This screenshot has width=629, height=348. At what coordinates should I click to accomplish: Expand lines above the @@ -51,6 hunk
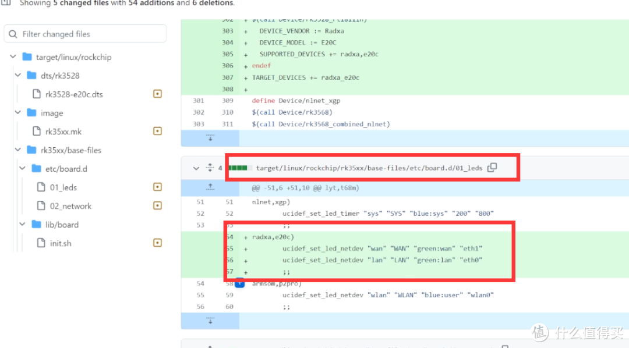(210, 187)
